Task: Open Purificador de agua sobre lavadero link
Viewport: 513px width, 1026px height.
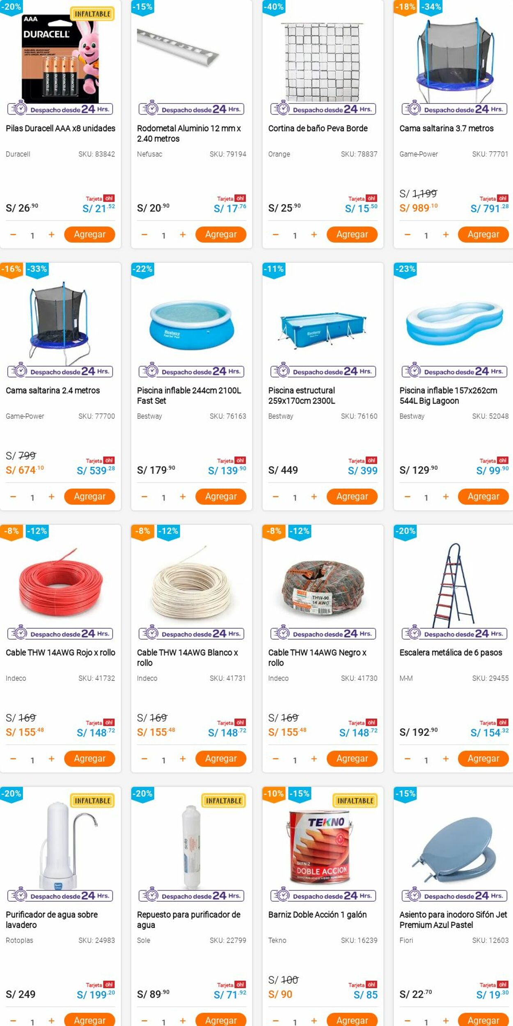Action: click(52, 920)
